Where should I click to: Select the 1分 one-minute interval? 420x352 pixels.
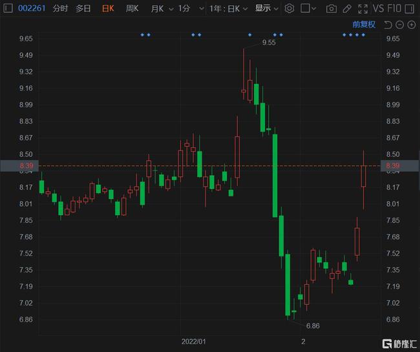[184, 8]
